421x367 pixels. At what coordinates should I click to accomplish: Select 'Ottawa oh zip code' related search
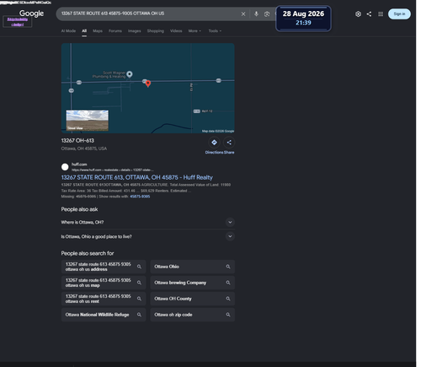tap(193, 315)
